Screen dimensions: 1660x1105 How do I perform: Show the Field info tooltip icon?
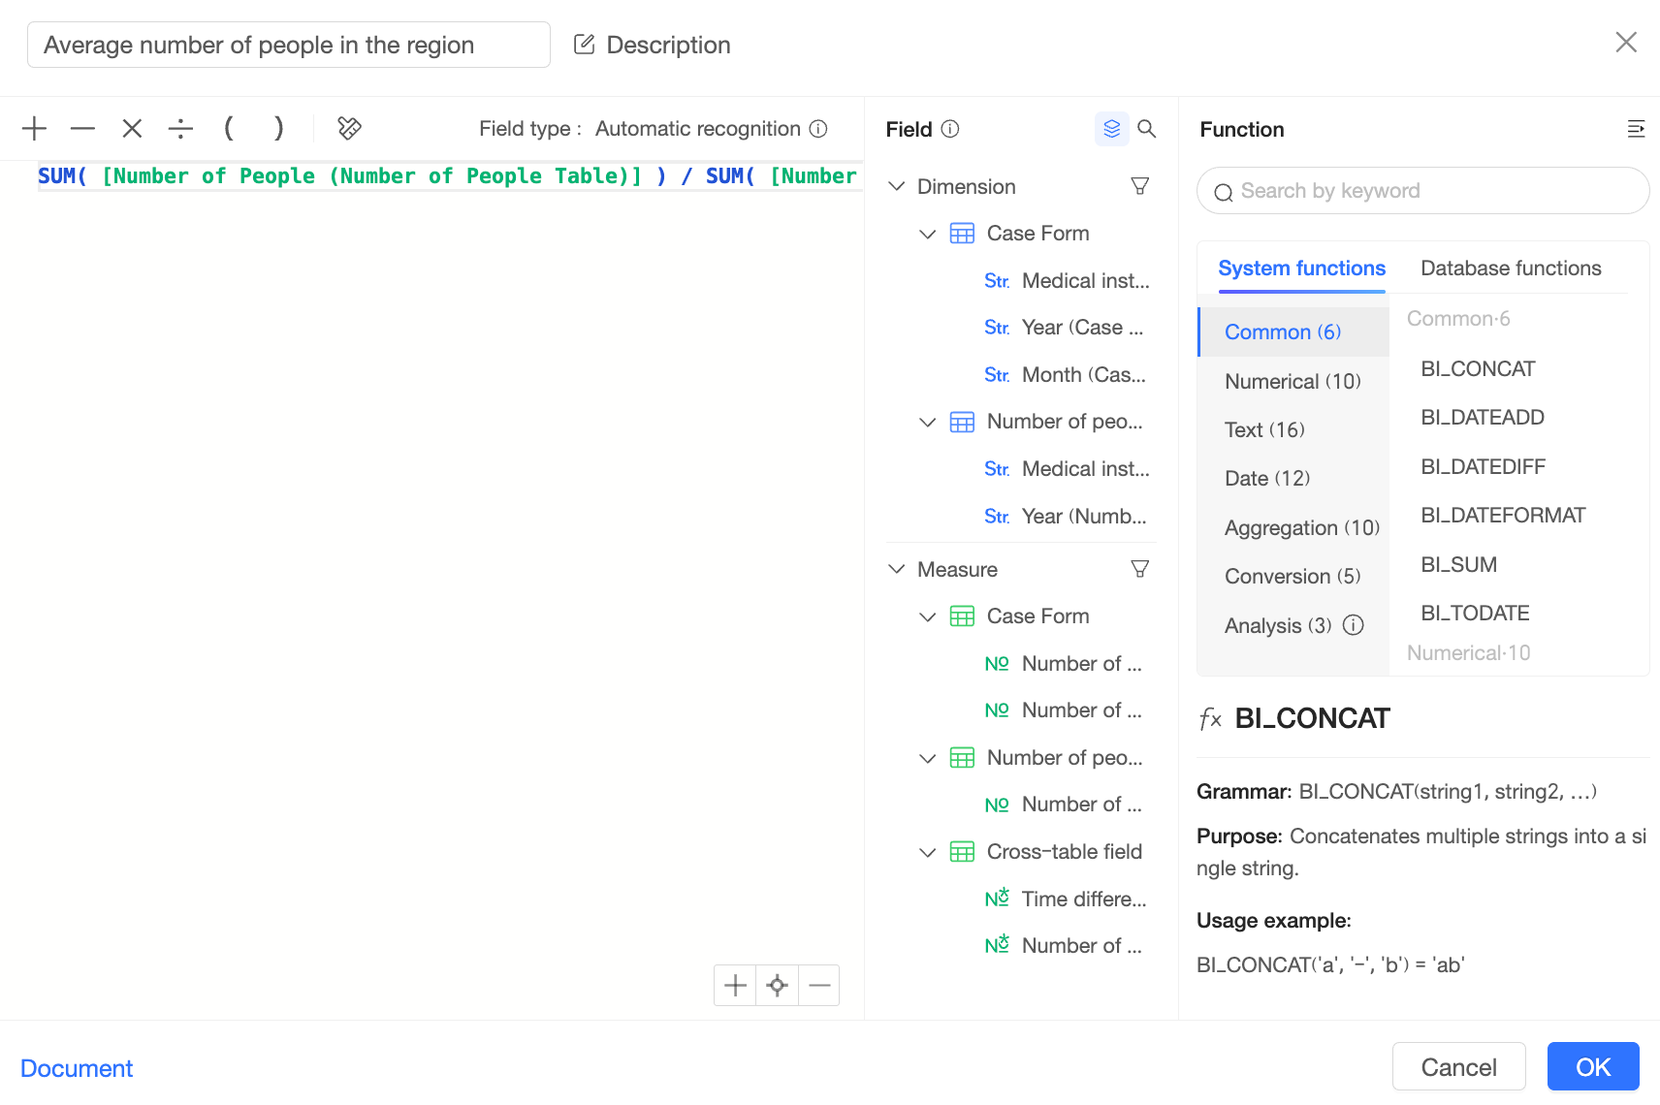(950, 129)
